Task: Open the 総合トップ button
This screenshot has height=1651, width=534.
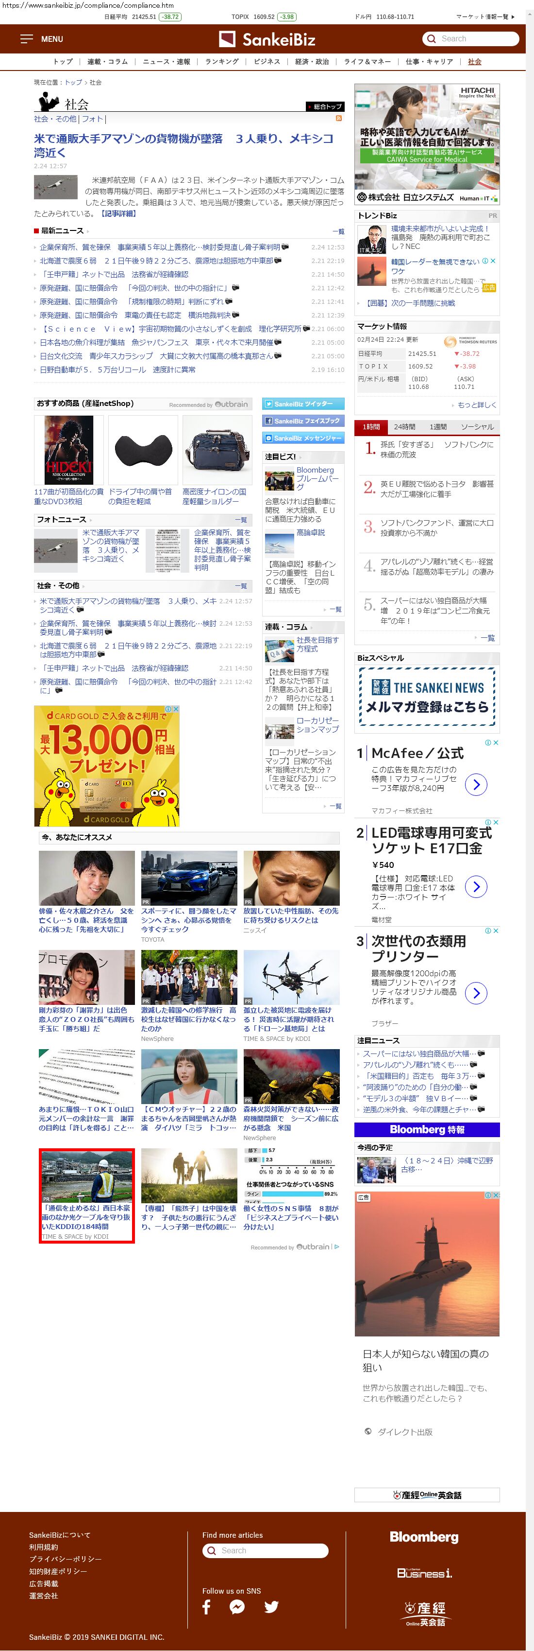Action: (325, 106)
